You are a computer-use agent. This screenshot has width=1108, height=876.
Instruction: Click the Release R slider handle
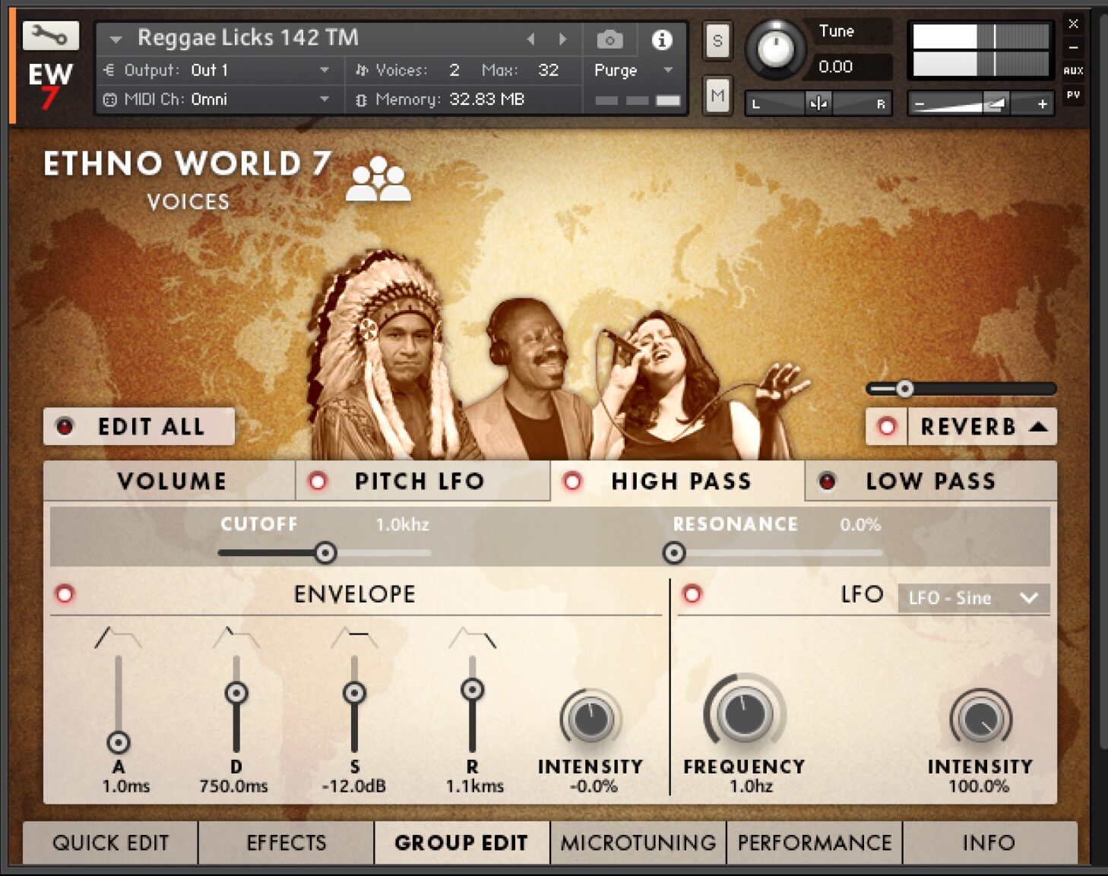coord(472,690)
